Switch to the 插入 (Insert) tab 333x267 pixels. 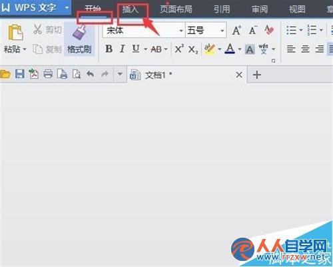pyautogui.click(x=131, y=9)
